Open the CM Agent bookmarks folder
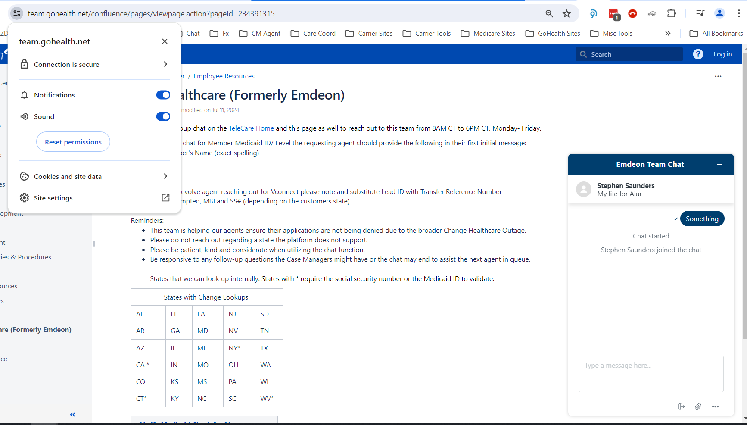Screen dimensions: 747x425 tap(260, 34)
